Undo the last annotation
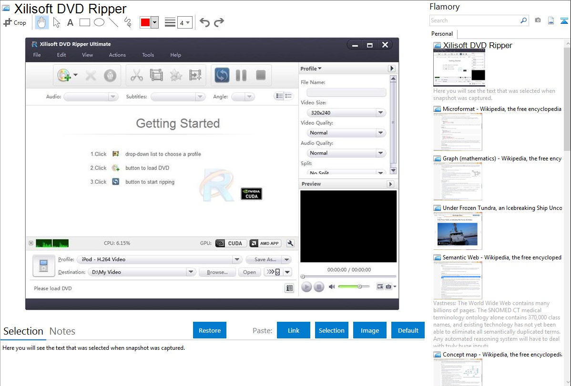571x386 pixels. 204,22
